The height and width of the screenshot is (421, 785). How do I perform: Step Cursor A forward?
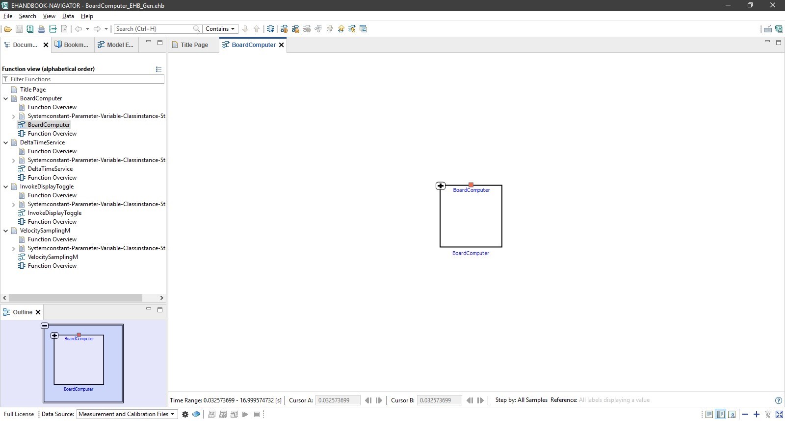tap(379, 400)
